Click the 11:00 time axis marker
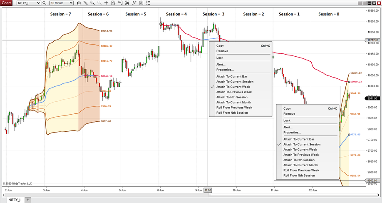382x203 pixels. [208, 190]
